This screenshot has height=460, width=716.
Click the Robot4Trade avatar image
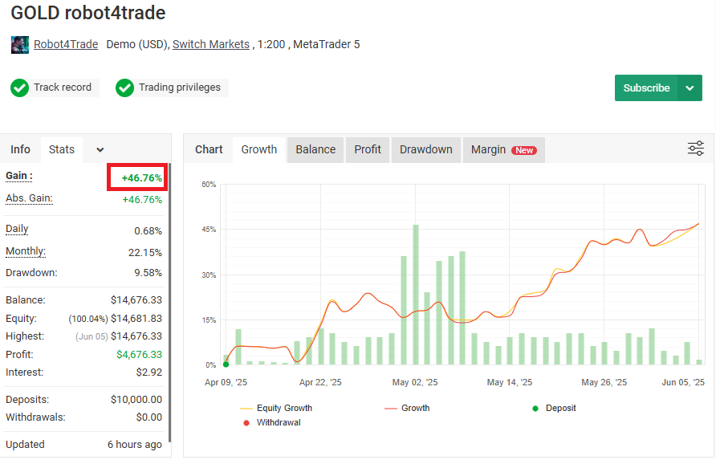[x=20, y=45]
